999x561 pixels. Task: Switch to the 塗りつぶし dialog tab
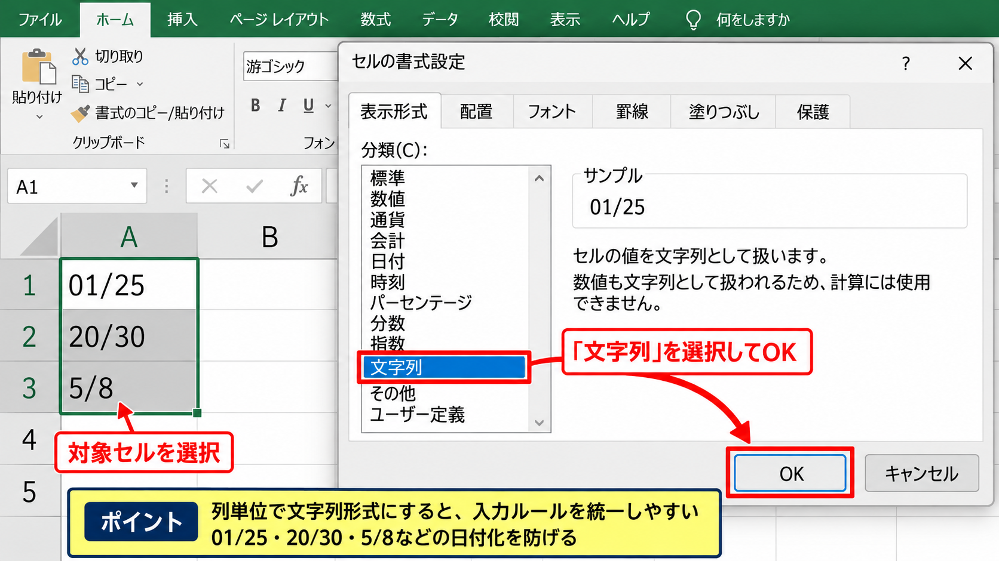pyautogui.click(x=724, y=112)
